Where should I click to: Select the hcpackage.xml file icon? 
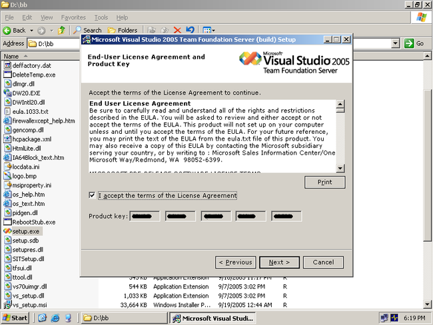pos(7,139)
